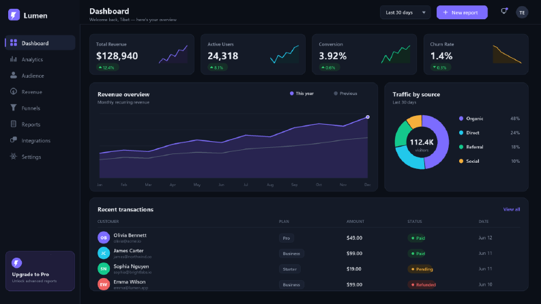Click the Churn Rate 0.3% change badge

tap(441, 67)
